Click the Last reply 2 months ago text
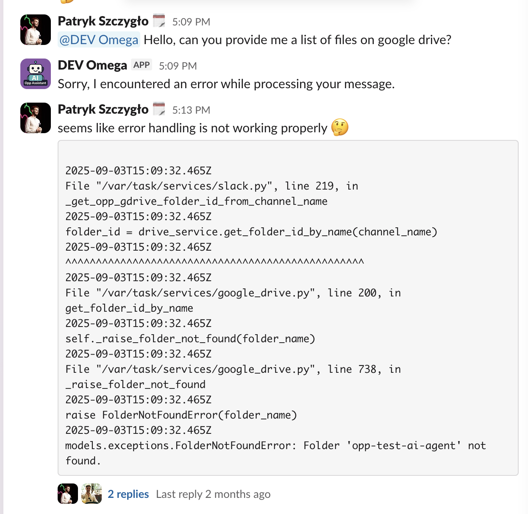This screenshot has width=528, height=514. click(214, 494)
